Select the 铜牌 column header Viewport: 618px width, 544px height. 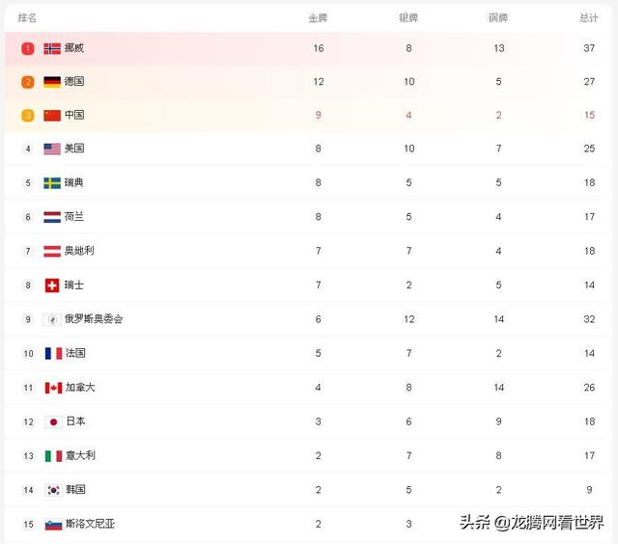tap(498, 17)
